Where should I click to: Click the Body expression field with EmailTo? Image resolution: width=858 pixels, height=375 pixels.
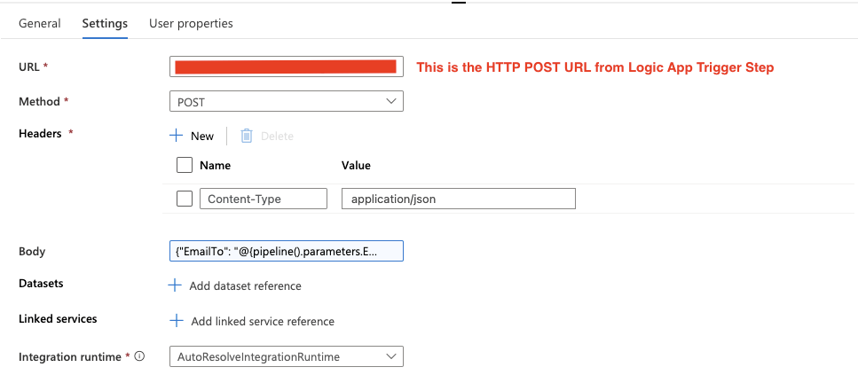[x=286, y=251]
